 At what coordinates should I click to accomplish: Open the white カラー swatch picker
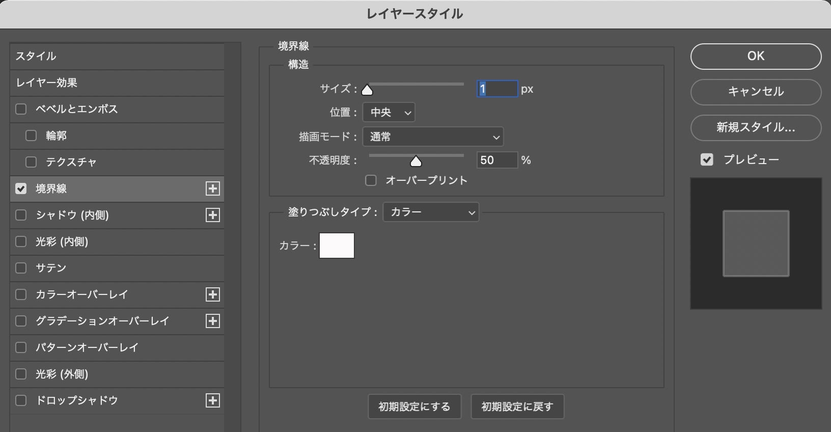pos(337,246)
